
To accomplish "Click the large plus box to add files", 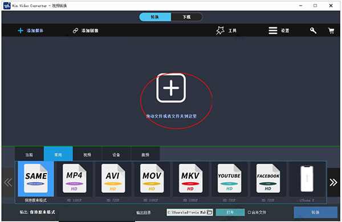I will point(171,88).
